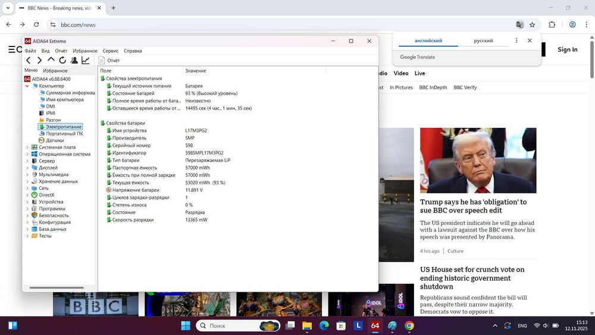Open Вид menu in AIDA64
The height and width of the screenshot is (335, 595).
pyautogui.click(x=46, y=51)
